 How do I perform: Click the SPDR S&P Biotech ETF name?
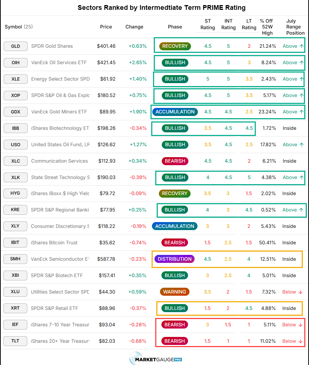(x=56, y=275)
